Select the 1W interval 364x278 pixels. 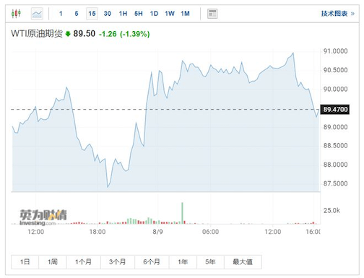coord(170,14)
